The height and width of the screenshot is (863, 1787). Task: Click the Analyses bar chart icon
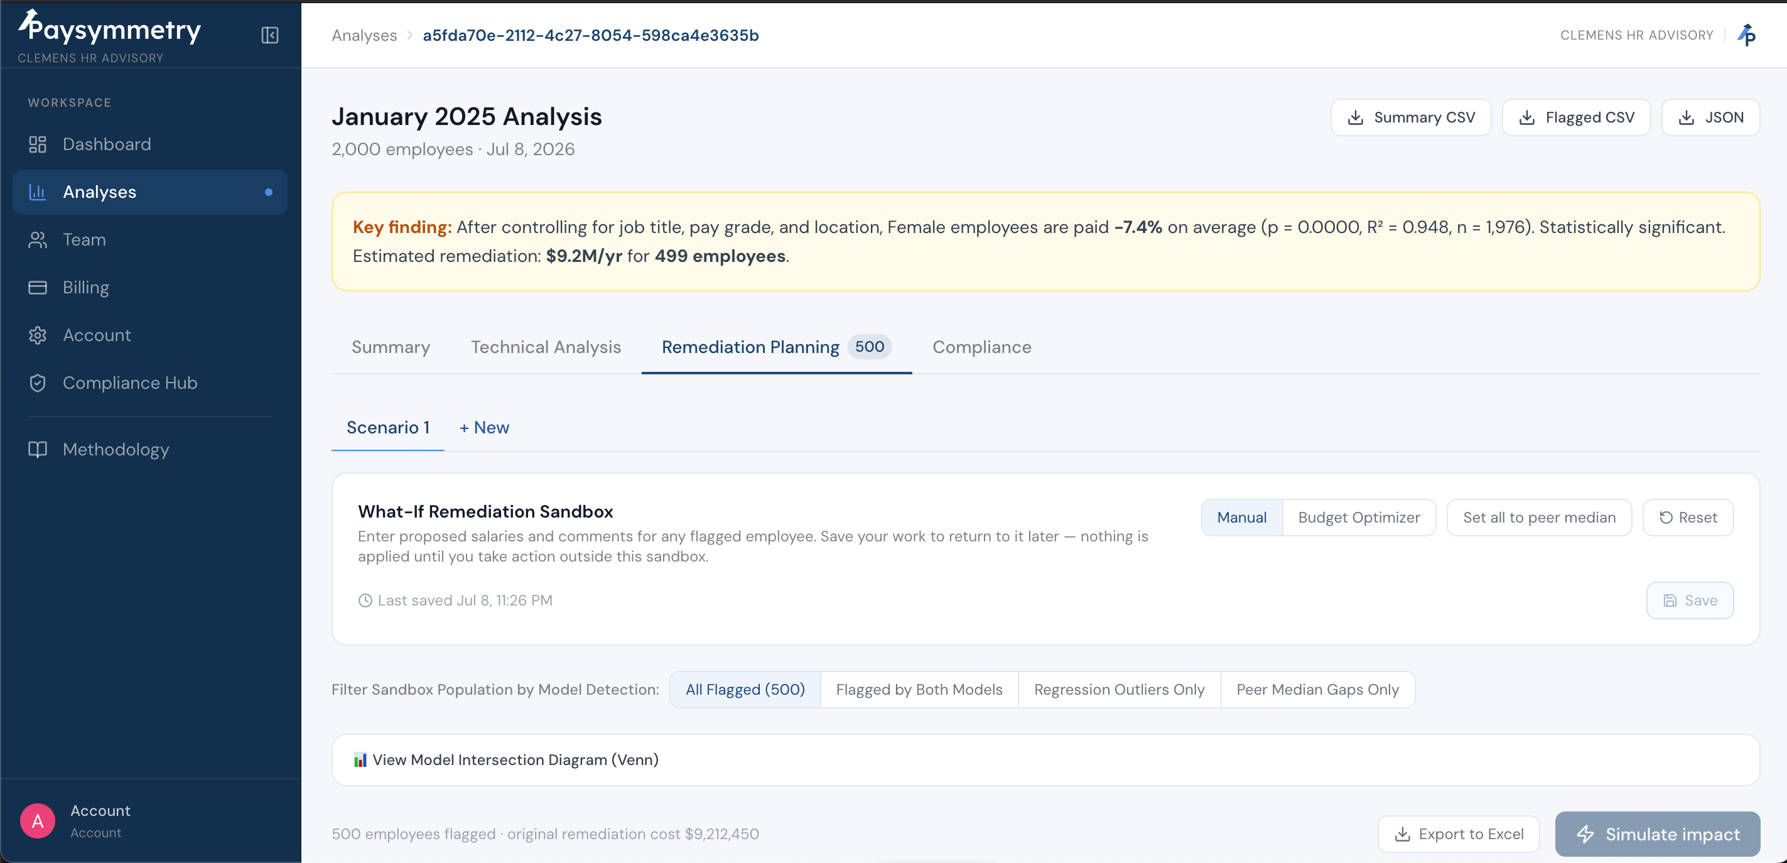click(x=38, y=192)
